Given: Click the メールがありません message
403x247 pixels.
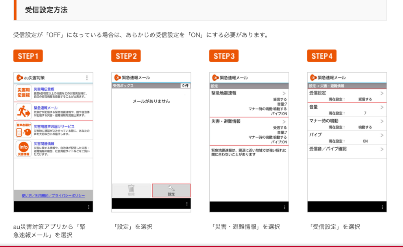Looking at the screenshot, I should [x=151, y=101].
